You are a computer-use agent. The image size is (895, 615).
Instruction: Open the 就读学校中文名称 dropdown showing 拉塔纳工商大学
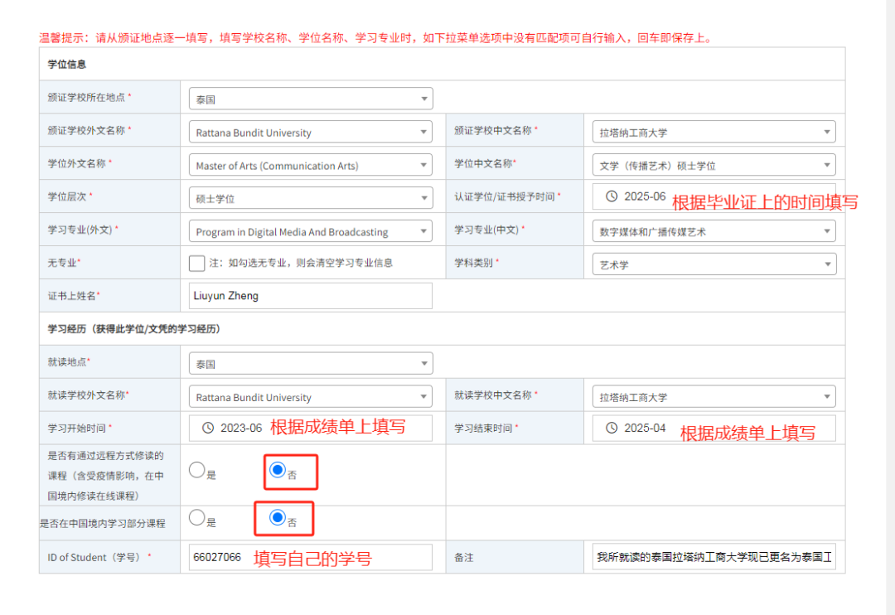[714, 397]
